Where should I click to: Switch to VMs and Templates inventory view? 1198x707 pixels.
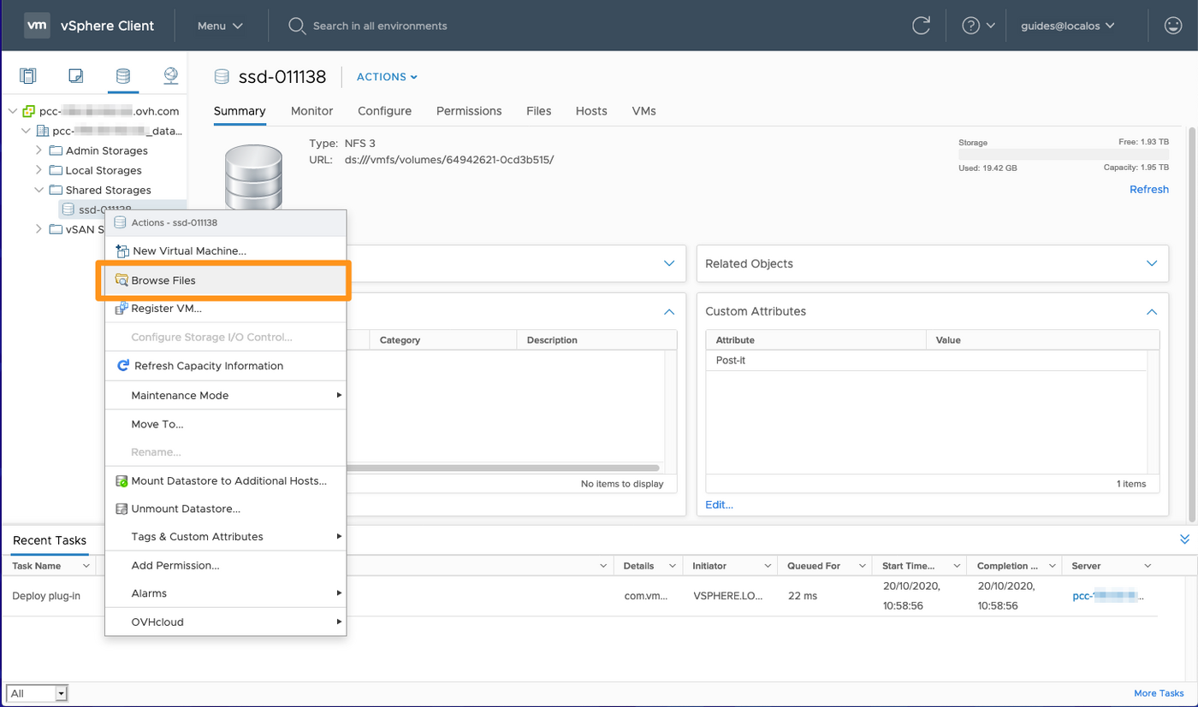point(76,76)
